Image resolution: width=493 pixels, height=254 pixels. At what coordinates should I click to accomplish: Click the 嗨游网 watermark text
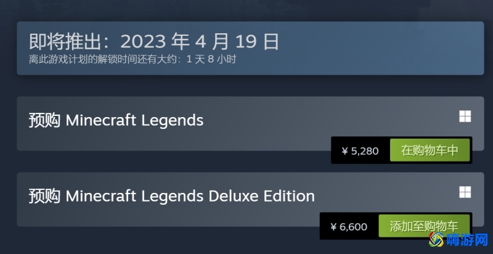(x=467, y=240)
